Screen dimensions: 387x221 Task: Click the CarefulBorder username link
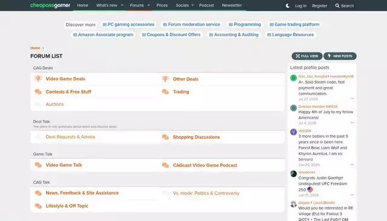[x=324, y=202]
